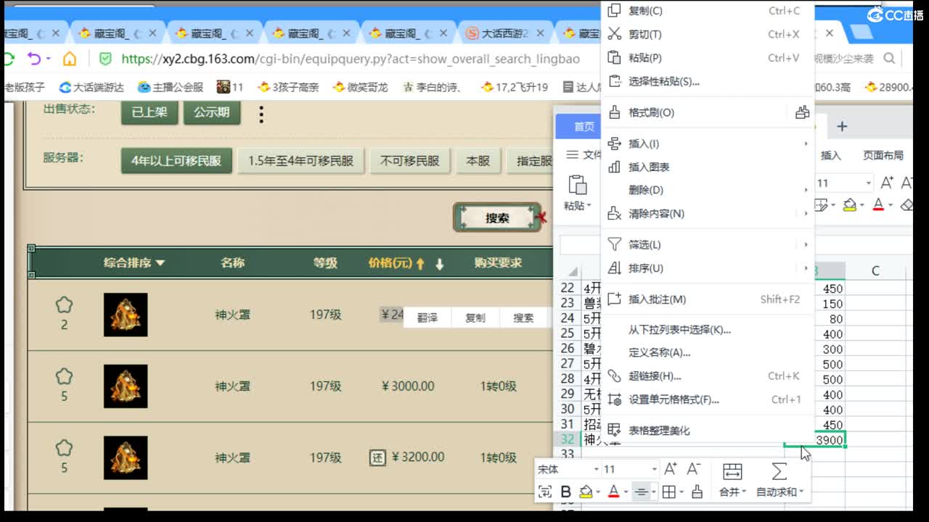The width and height of the screenshot is (929, 522).
Task: Click 自动求和 autosum button
Action: pos(779,480)
